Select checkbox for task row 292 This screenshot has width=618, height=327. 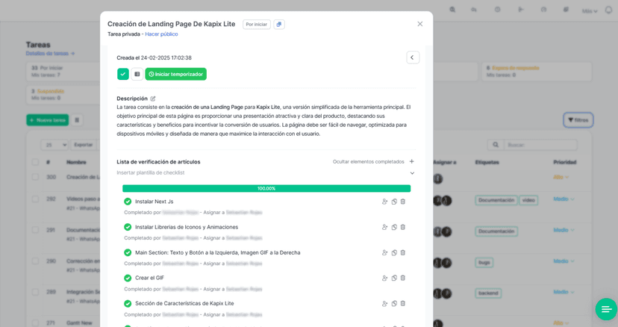[x=36, y=199]
